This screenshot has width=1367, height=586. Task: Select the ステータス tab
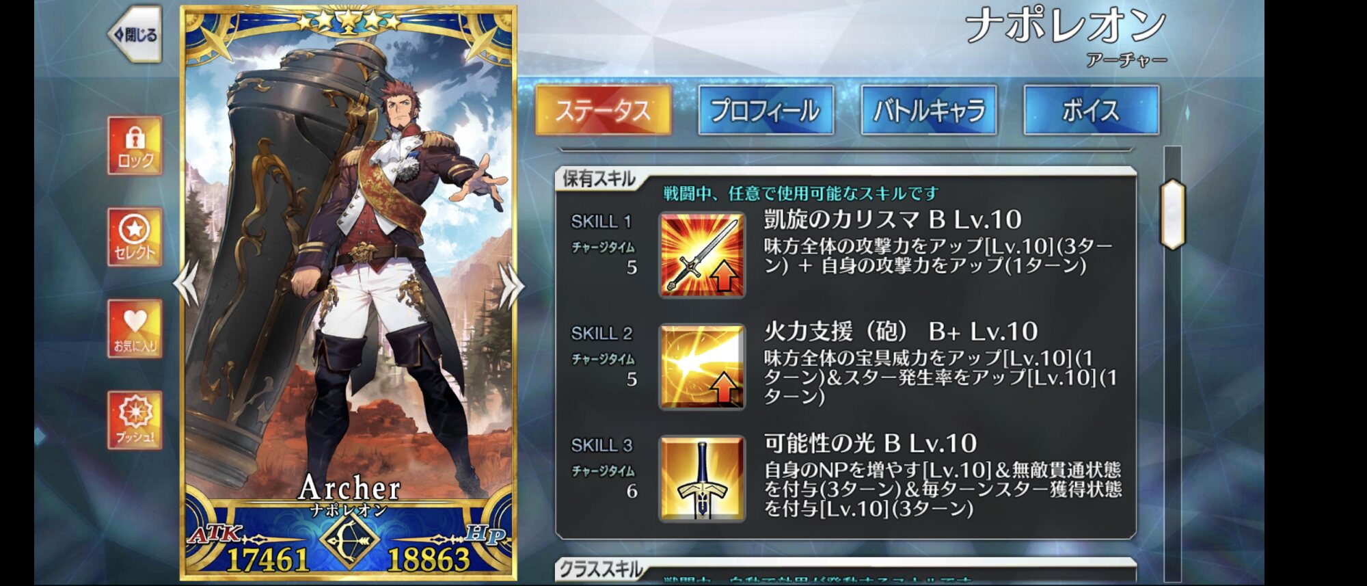click(603, 110)
